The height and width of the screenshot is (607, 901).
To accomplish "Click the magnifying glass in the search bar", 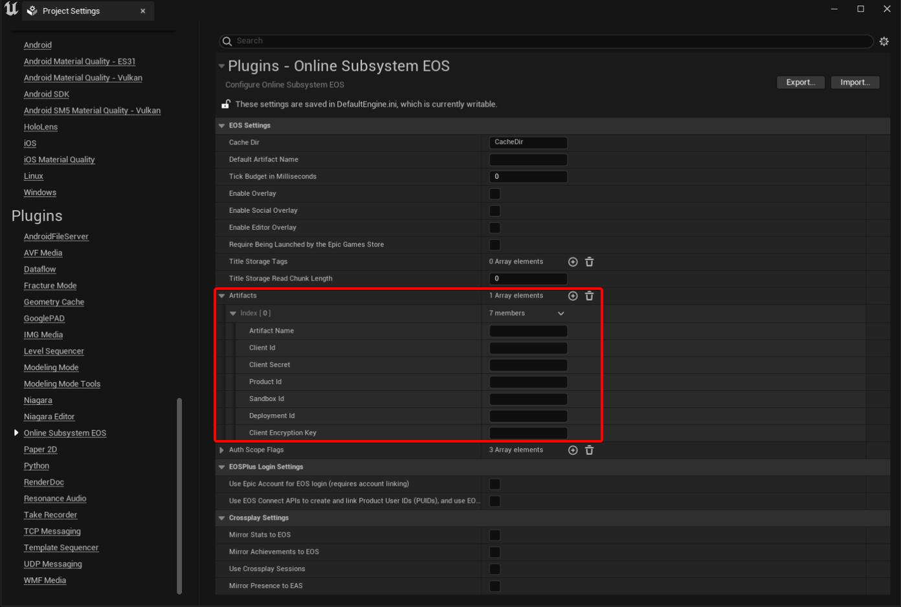I will click(227, 41).
